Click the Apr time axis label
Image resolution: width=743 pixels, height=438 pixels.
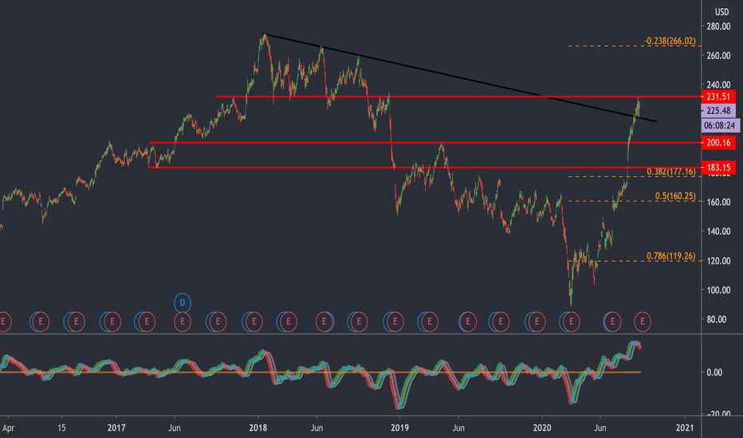[8, 428]
